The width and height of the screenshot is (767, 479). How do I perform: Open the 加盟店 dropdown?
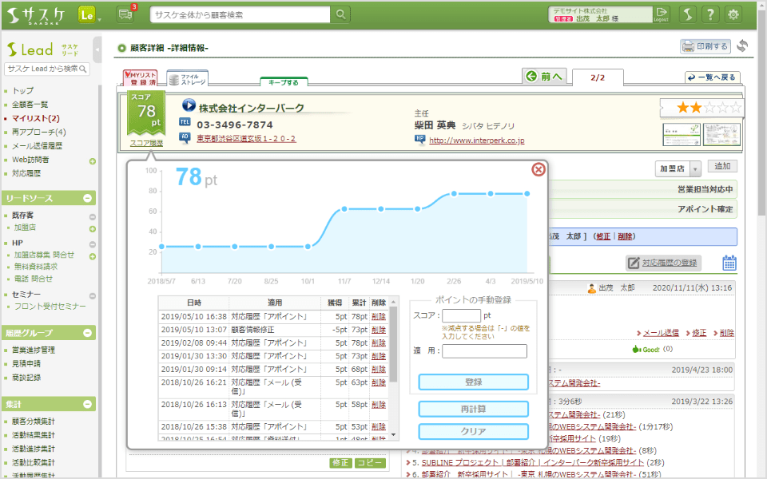point(678,168)
